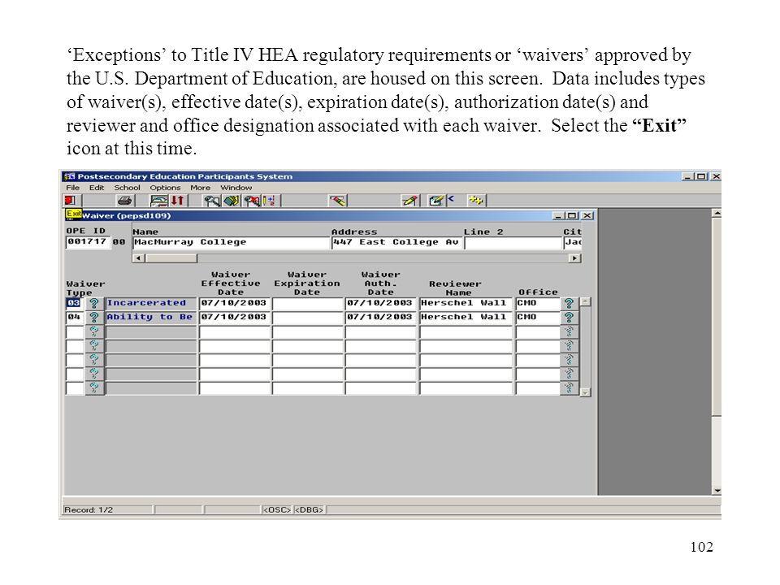Screen dimensions: 780x585
Task: Open the Window menu
Action: [x=236, y=188]
